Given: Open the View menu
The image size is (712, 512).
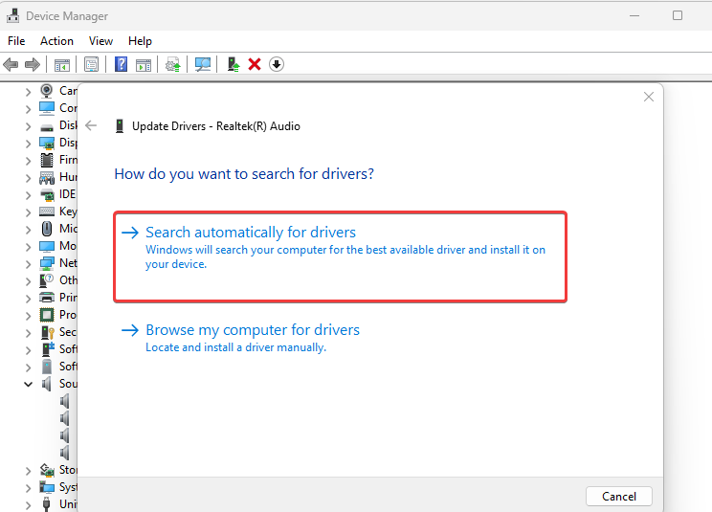Looking at the screenshot, I should tap(100, 41).
